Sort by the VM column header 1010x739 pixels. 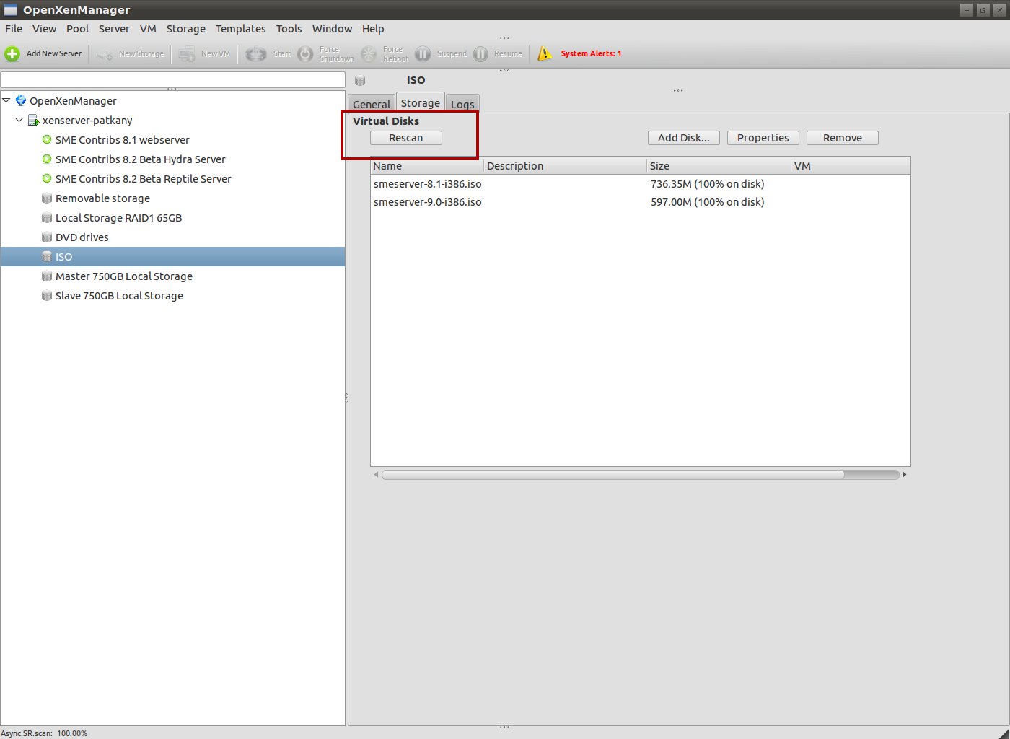[851, 166]
